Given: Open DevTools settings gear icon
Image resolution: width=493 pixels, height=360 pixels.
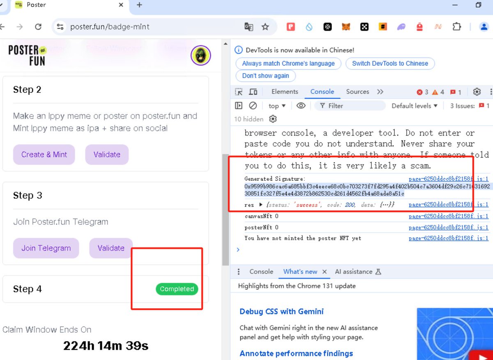Looking at the screenshot, I should (477, 92).
